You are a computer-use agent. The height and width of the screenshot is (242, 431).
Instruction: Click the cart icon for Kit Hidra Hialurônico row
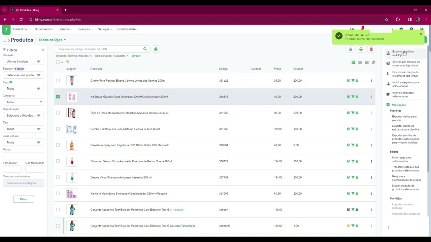pyautogui.click(x=353, y=194)
